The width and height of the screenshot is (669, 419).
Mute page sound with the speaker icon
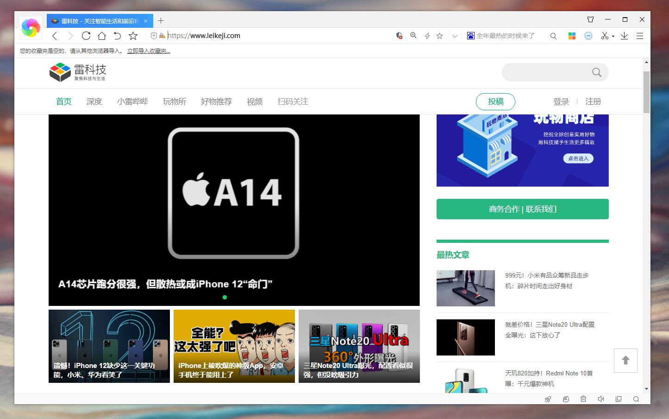tap(601, 399)
